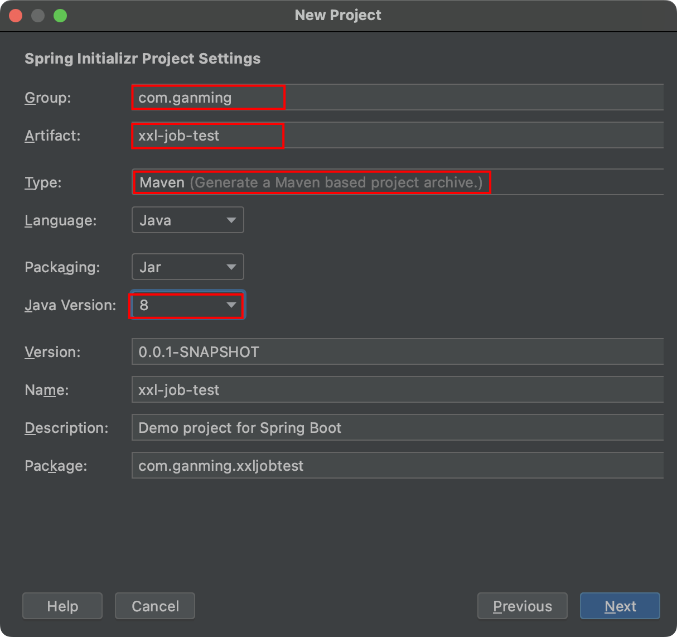The image size is (677, 637).
Task: Open the Packaging dropdown showing Jar
Action: [x=188, y=267]
